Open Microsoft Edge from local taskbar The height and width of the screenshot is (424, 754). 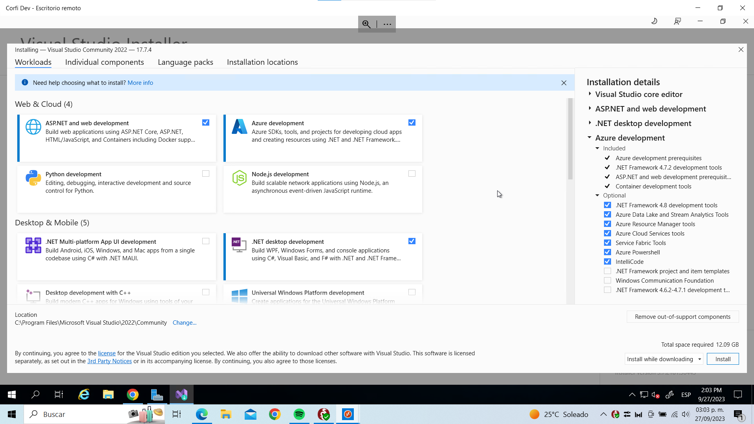click(x=202, y=414)
